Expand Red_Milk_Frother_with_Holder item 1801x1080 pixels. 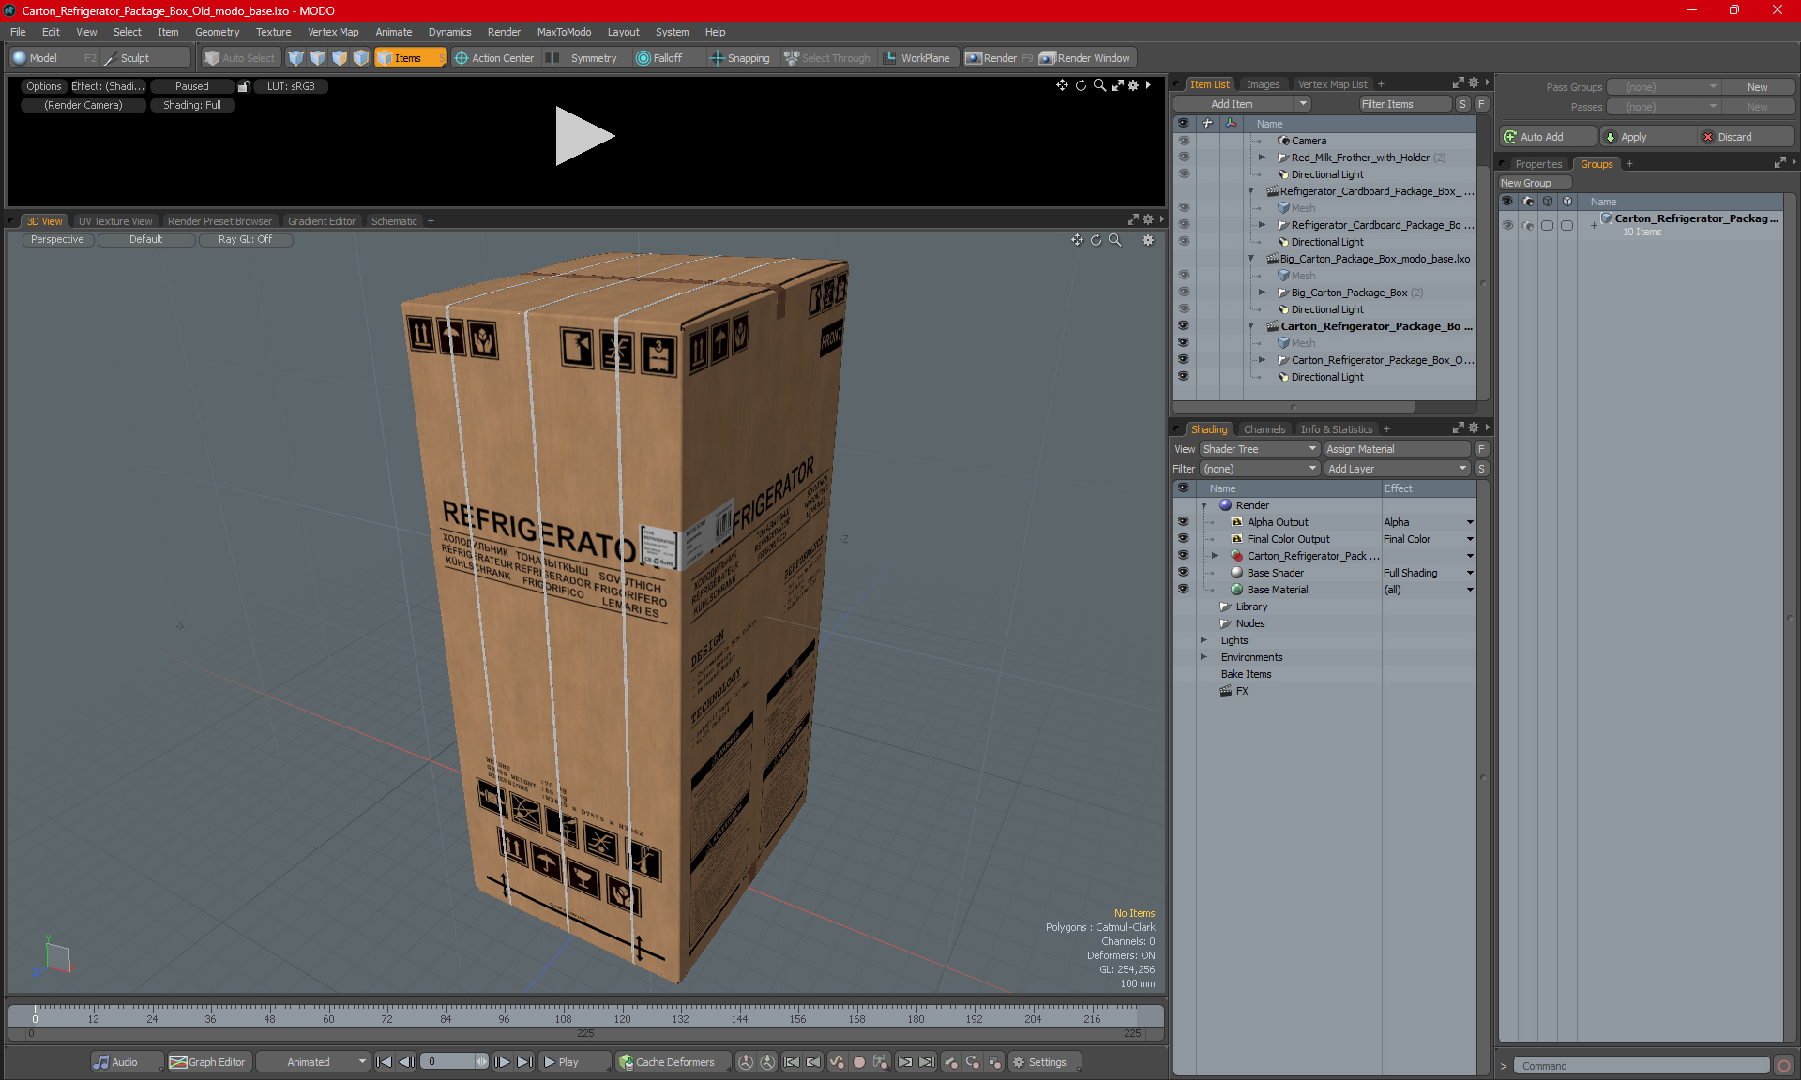[x=1262, y=157]
